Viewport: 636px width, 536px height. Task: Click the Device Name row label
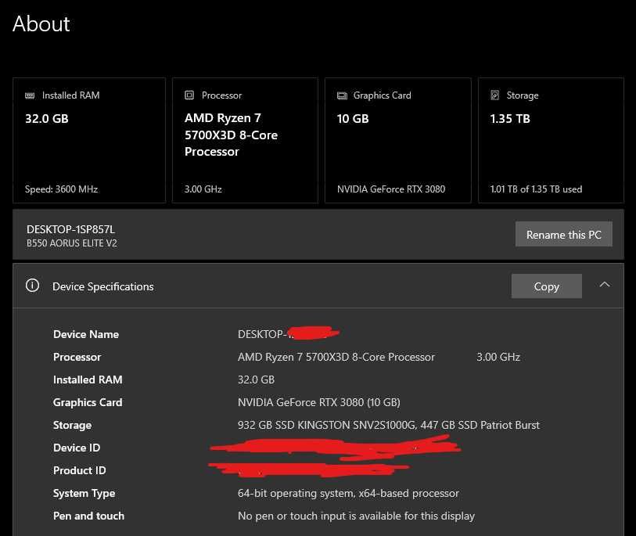[86, 334]
